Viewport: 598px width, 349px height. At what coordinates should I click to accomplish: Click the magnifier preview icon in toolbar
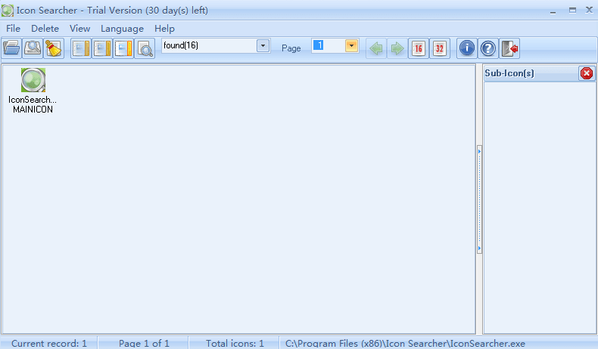click(145, 48)
